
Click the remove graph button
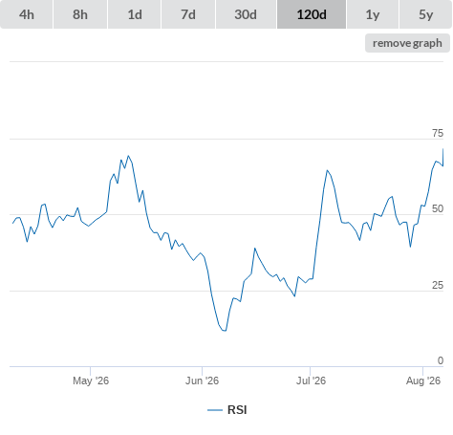tap(407, 43)
